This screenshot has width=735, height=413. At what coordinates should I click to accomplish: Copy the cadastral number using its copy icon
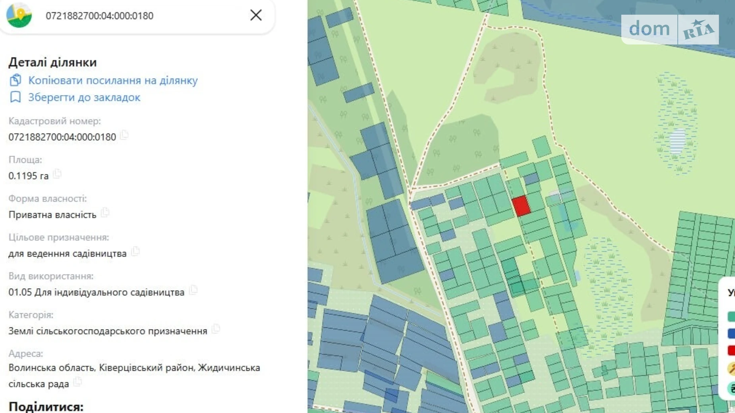click(124, 135)
